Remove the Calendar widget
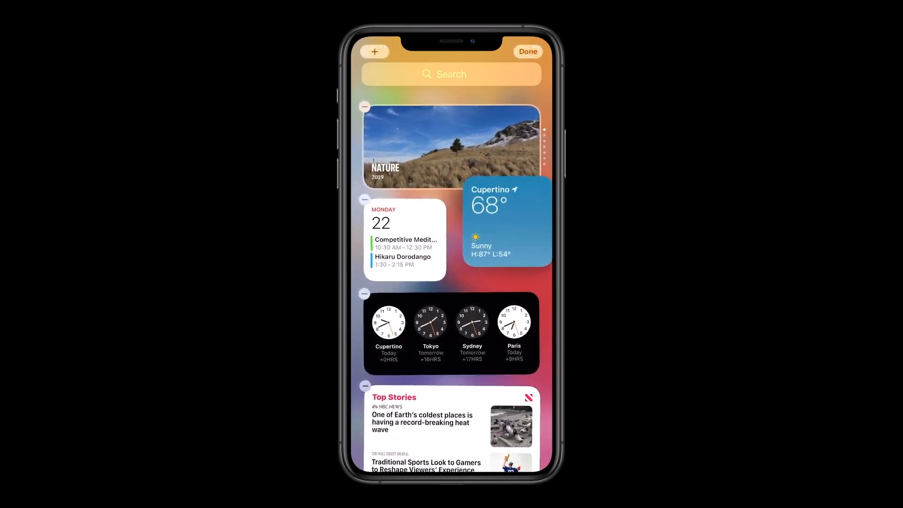 [x=364, y=198]
